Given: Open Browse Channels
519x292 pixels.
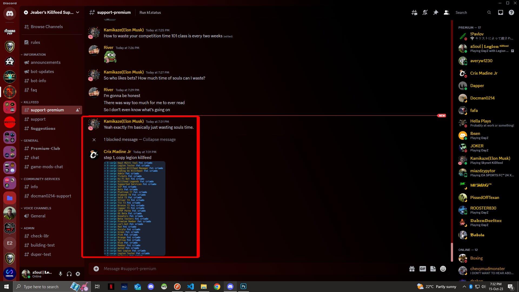Looking at the screenshot, I should click(52, 27).
